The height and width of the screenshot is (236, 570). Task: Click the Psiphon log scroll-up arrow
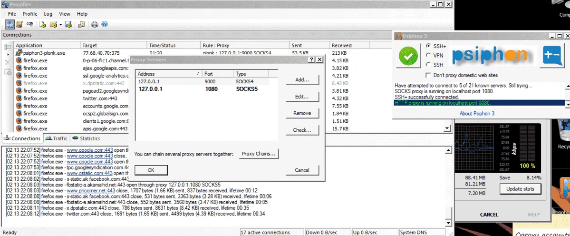568,86
